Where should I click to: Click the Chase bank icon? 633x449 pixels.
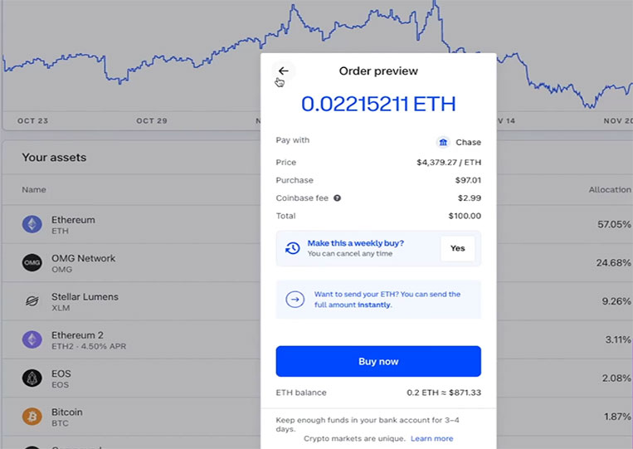coord(443,142)
